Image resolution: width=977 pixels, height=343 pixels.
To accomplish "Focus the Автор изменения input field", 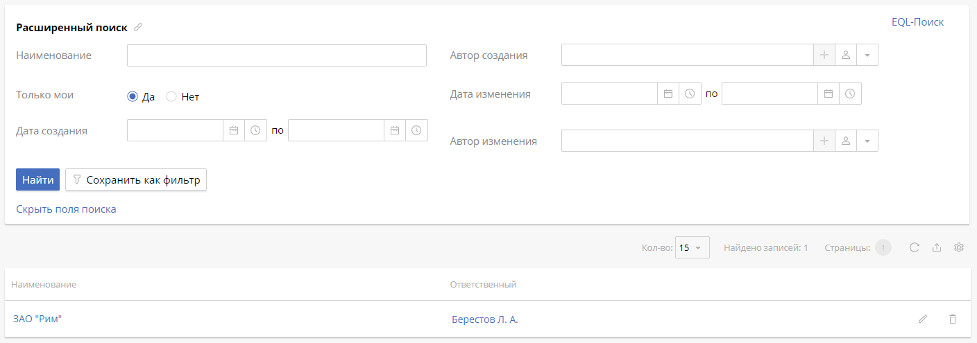I will 688,141.
